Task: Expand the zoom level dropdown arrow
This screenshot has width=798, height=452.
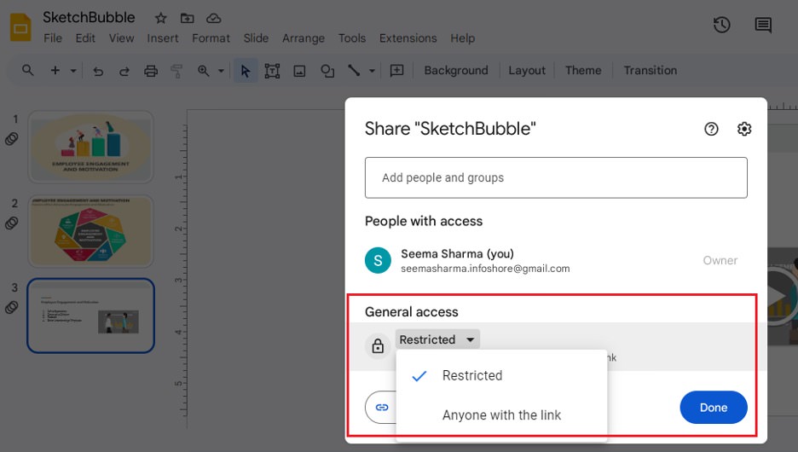Action: pyautogui.click(x=221, y=71)
